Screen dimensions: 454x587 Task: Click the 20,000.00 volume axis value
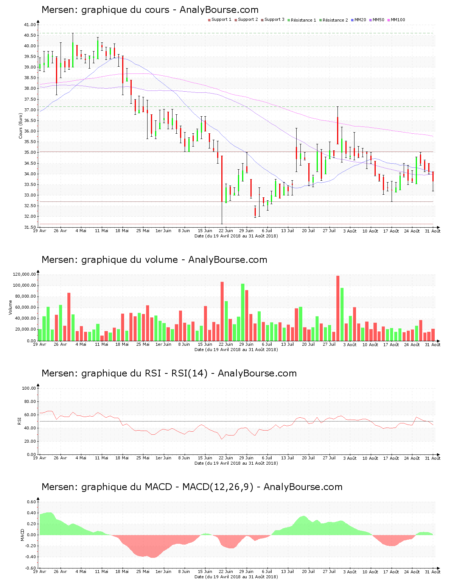point(26,329)
